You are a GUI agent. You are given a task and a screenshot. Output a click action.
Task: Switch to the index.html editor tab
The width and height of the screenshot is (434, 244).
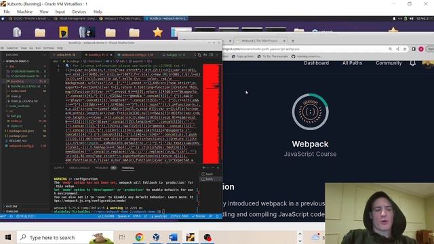(x=65, y=55)
